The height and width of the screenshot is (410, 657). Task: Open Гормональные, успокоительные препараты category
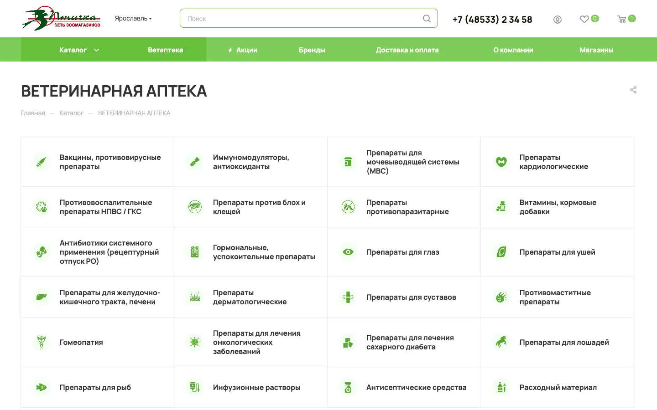point(264,252)
